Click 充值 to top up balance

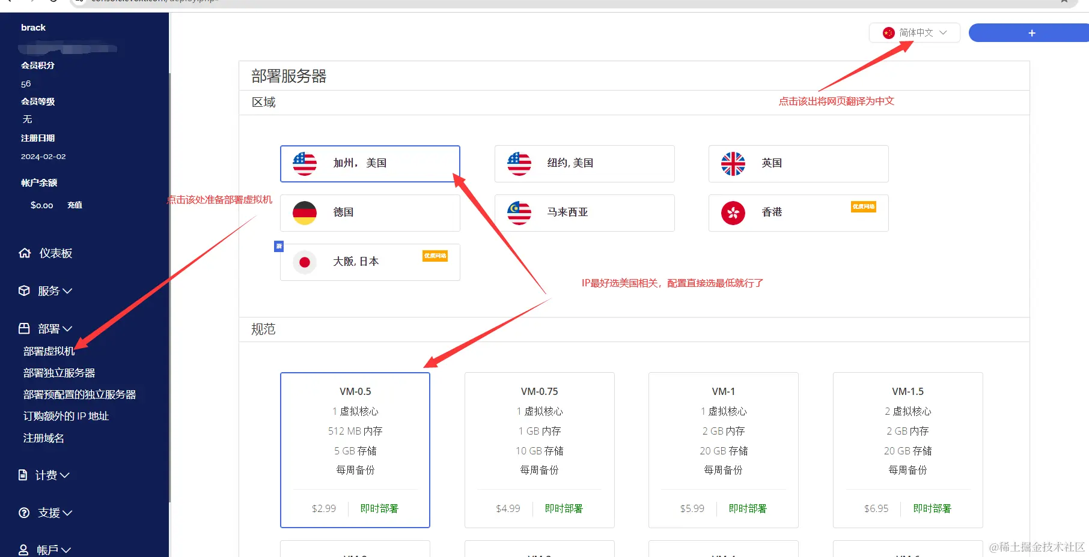(75, 205)
